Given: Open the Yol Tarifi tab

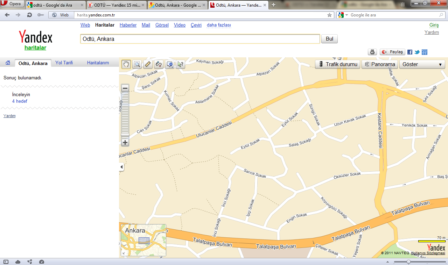Looking at the screenshot, I should pos(64,63).
